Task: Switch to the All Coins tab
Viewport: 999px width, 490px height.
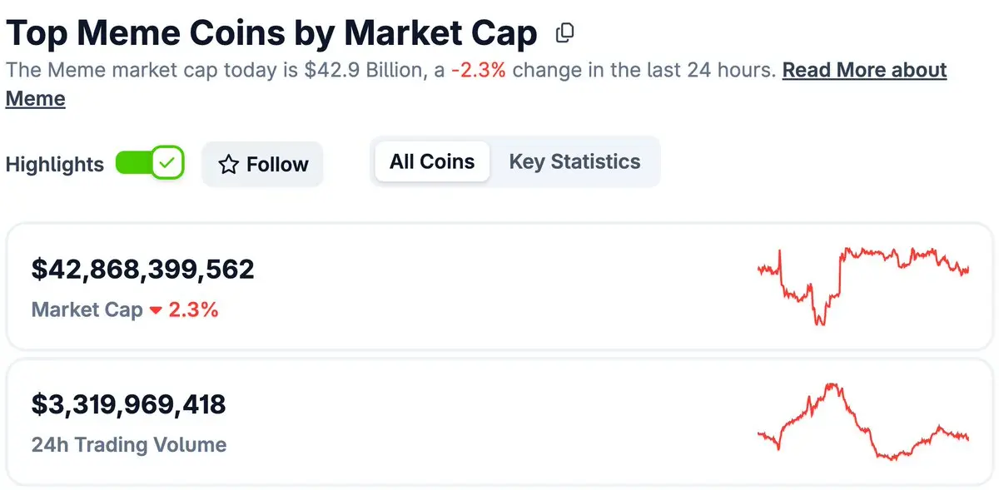Action: [432, 161]
